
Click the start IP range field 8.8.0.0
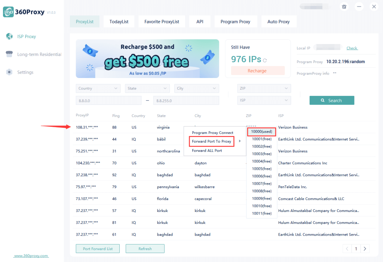click(108, 100)
